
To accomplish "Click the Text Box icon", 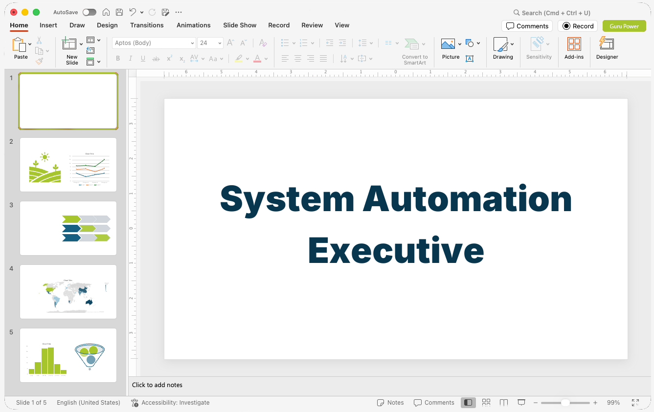I will [470, 59].
